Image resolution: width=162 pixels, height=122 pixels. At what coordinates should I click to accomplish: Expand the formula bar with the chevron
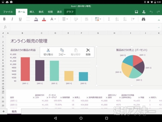[159, 27]
